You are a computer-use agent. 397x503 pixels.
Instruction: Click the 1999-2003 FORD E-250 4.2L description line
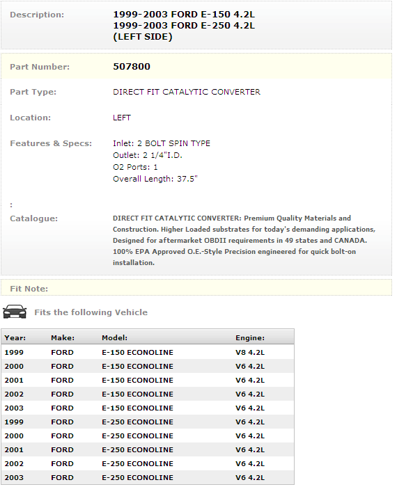[184, 26]
